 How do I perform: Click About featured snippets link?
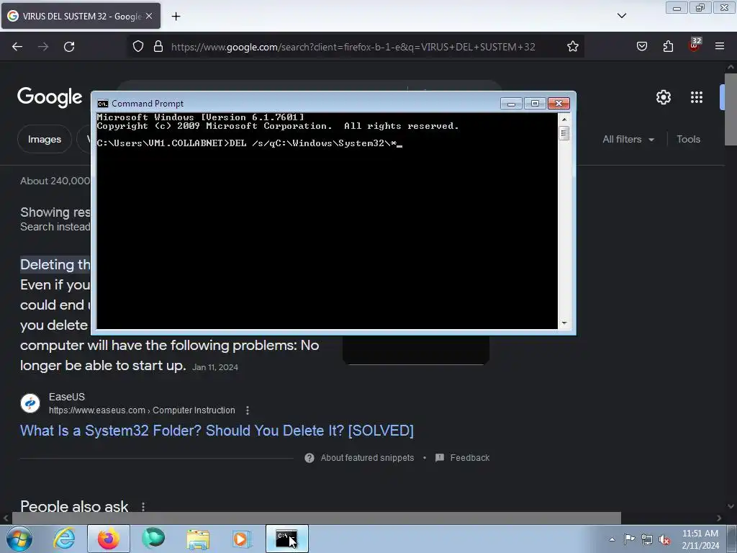click(x=367, y=457)
